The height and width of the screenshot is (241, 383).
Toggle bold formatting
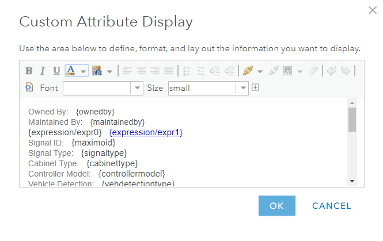[x=29, y=71]
